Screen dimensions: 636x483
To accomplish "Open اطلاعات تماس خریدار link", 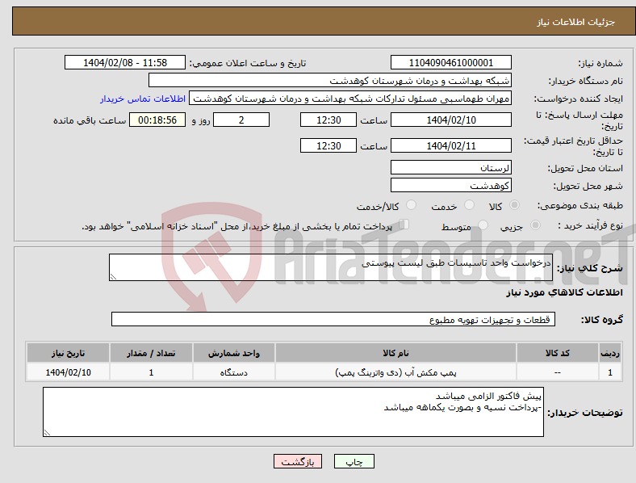I will click(x=143, y=99).
